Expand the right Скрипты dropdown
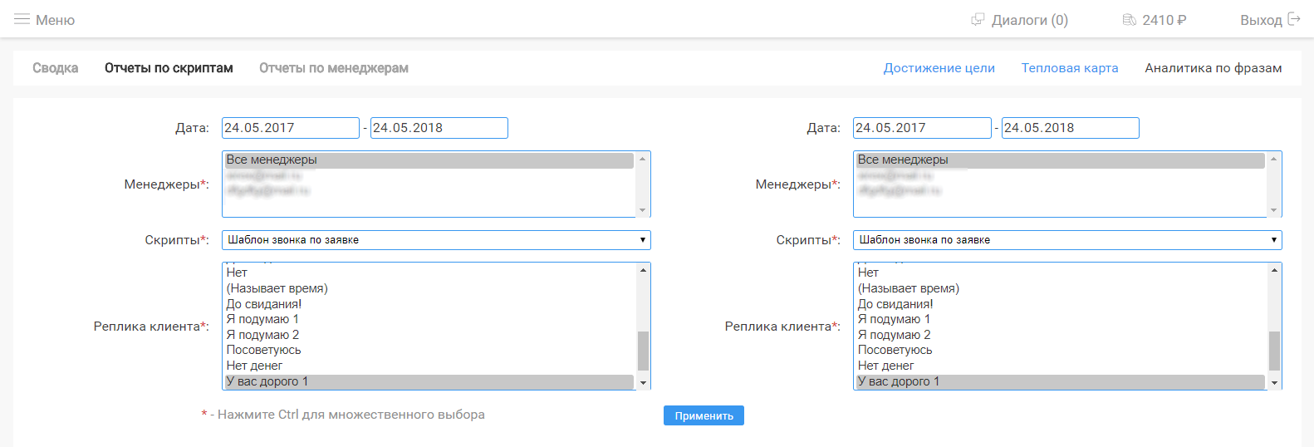 [1066, 240]
